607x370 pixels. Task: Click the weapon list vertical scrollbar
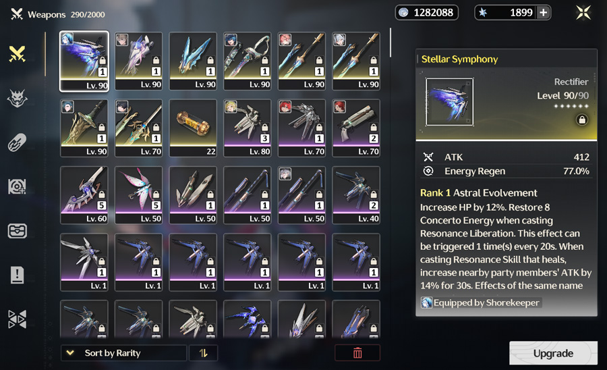pos(391,43)
